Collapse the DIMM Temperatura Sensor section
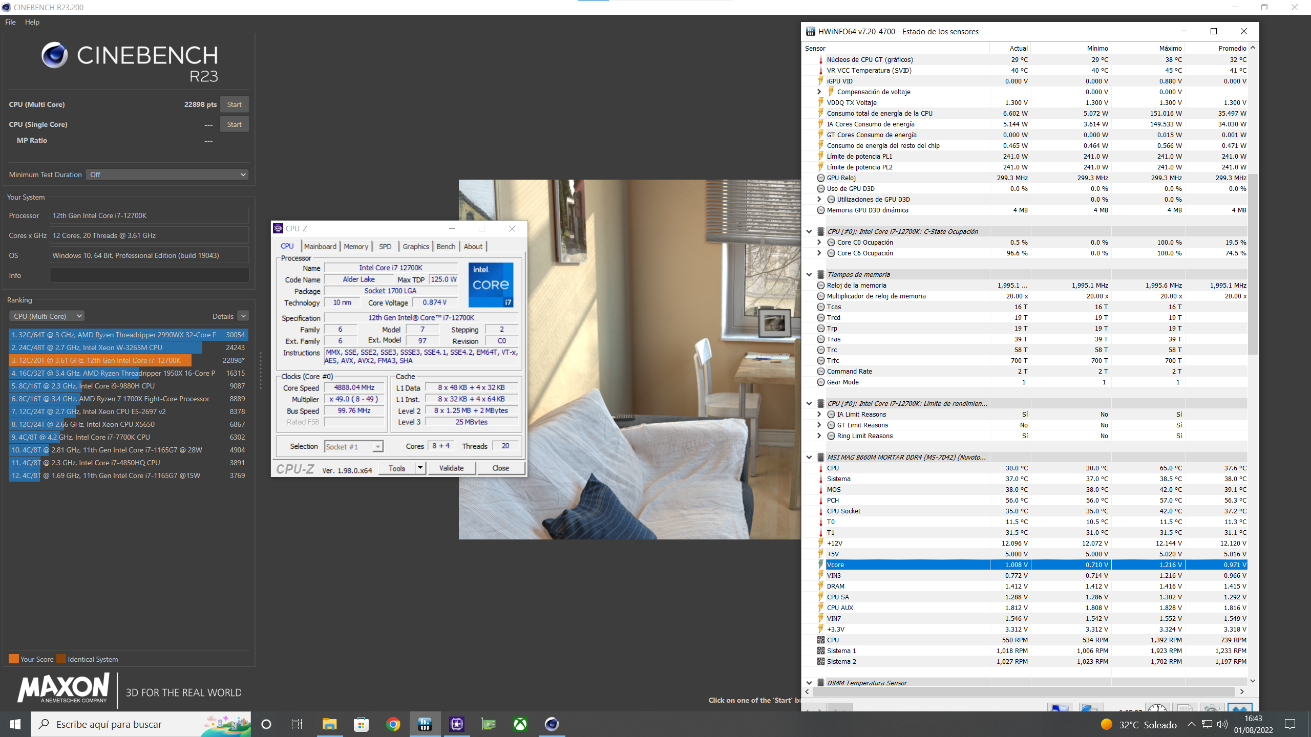Screen dimensions: 1311x737 [809, 683]
